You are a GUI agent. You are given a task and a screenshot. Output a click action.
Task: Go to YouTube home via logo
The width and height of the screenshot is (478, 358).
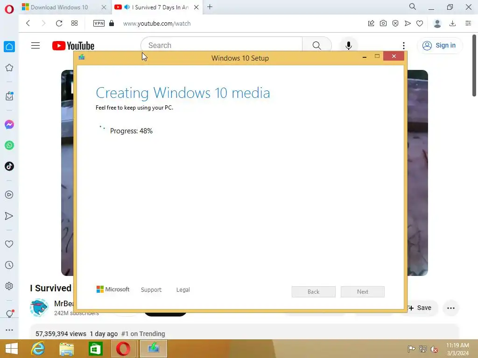(x=73, y=46)
